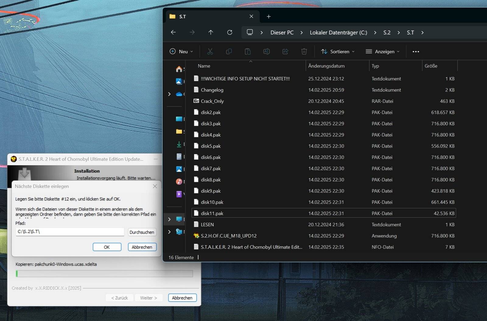Expand the This PC tree node in sidebar
This screenshot has width=487, height=321.
[170, 219]
